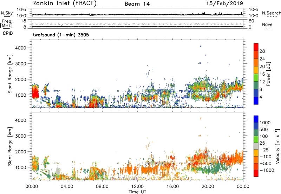Click the '28' tick on Power colorbar

(262, 51)
